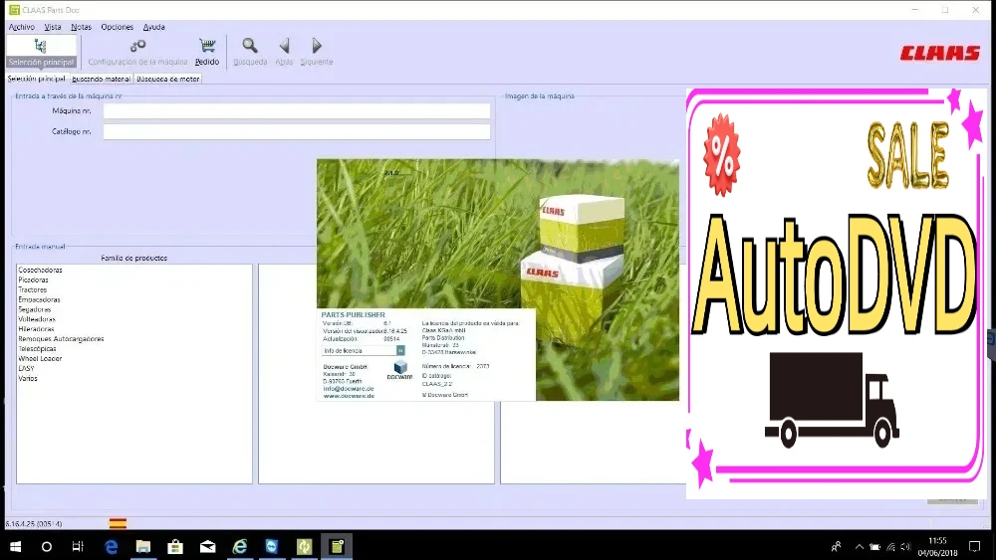Open the Vista menu
Screen dimensions: 996x560
point(53,27)
